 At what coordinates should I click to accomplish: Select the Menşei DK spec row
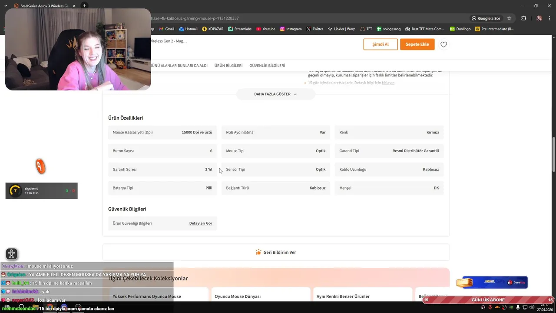click(x=389, y=188)
